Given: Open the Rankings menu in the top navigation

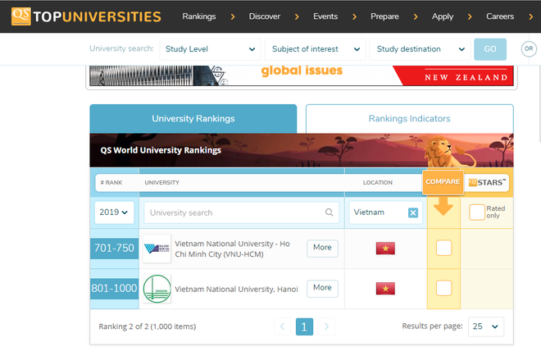Looking at the screenshot, I should [x=199, y=16].
